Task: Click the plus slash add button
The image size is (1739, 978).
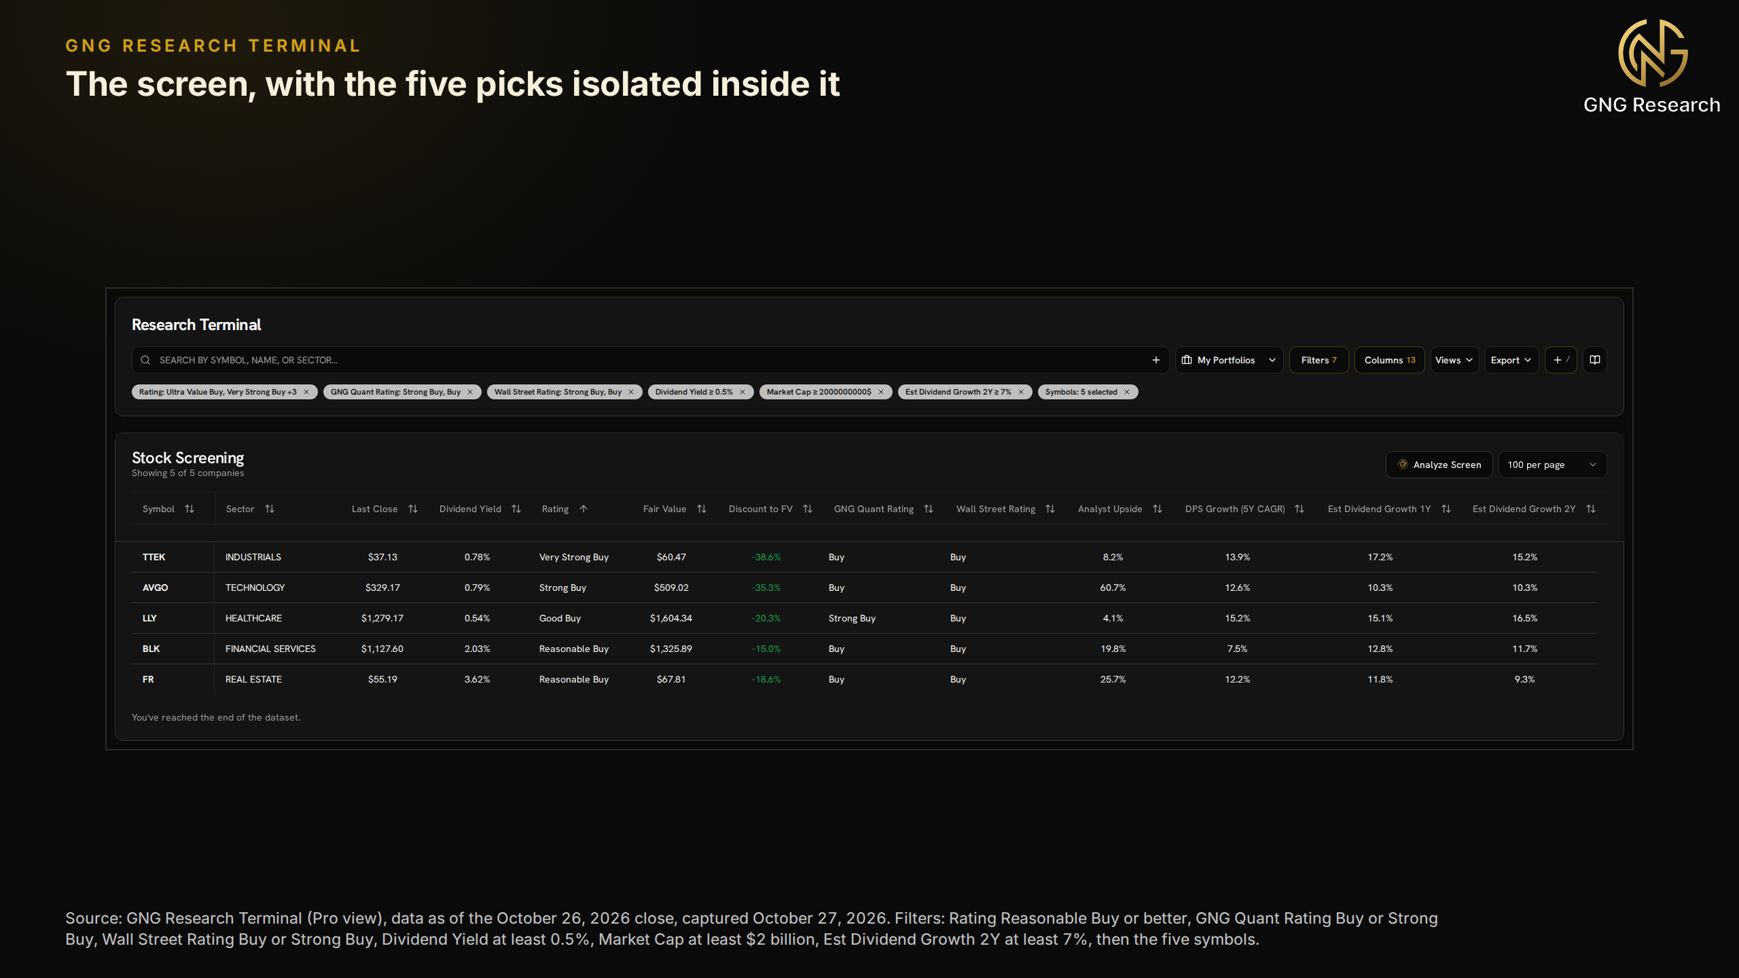Action: point(1560,360)
